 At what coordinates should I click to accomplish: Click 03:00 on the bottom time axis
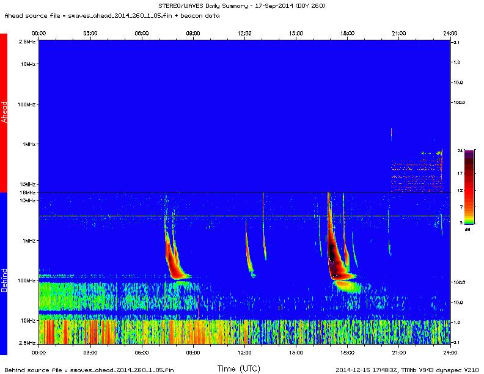tap(90, 353)
